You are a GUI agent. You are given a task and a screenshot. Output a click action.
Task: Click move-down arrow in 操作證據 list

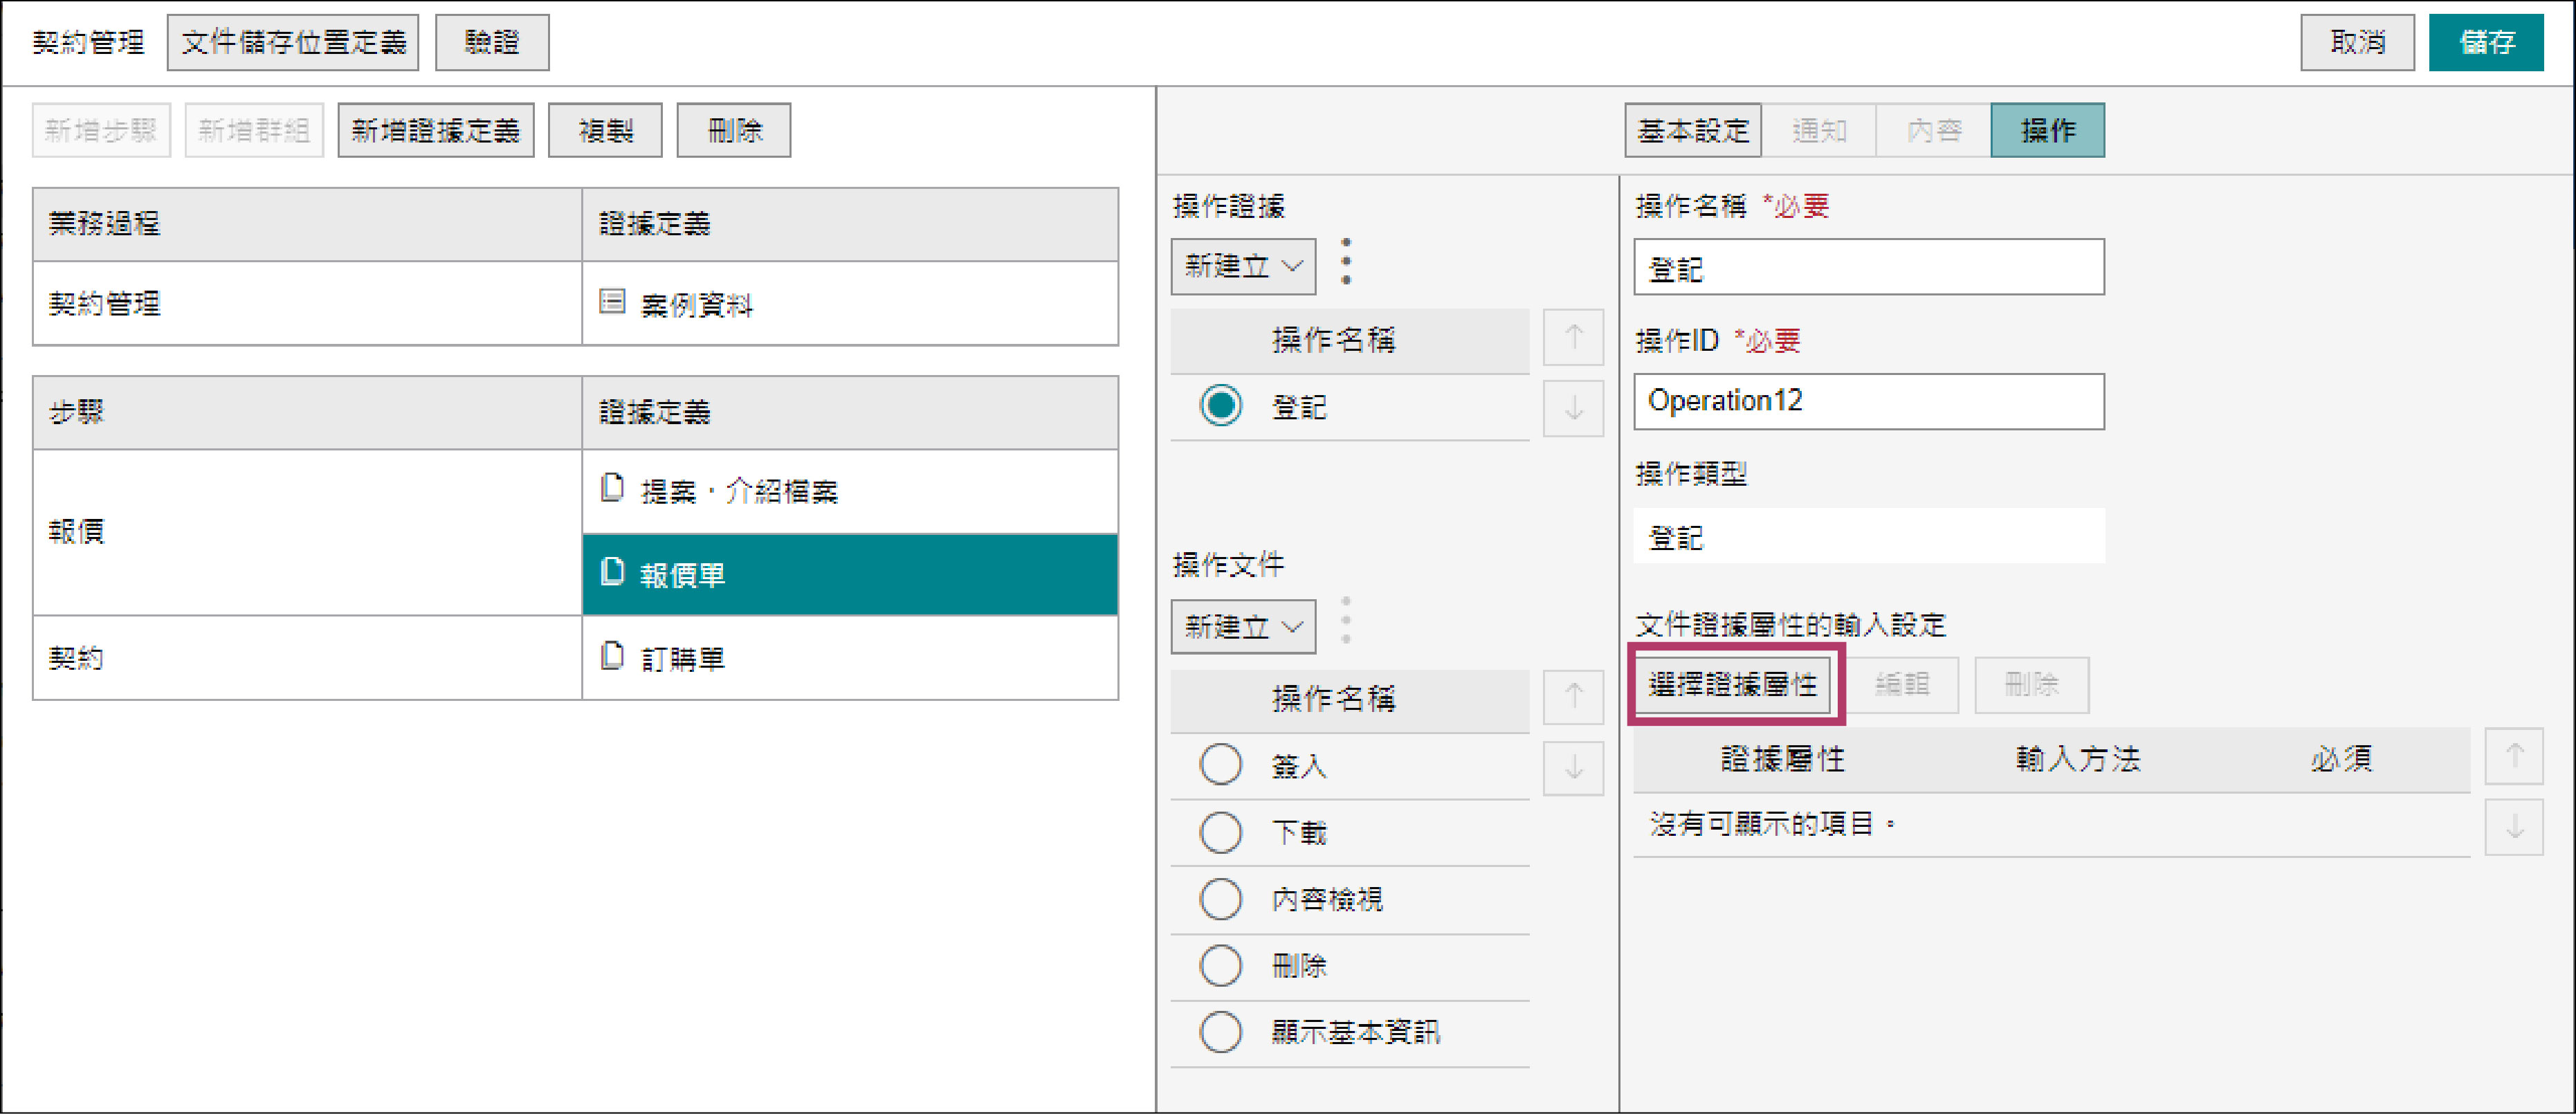point(1573,408)
